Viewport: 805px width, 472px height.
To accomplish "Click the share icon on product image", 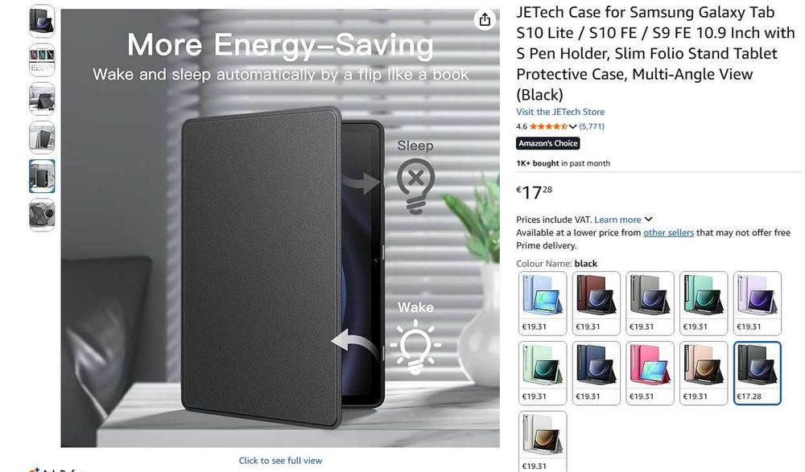I will coord(485,20).
